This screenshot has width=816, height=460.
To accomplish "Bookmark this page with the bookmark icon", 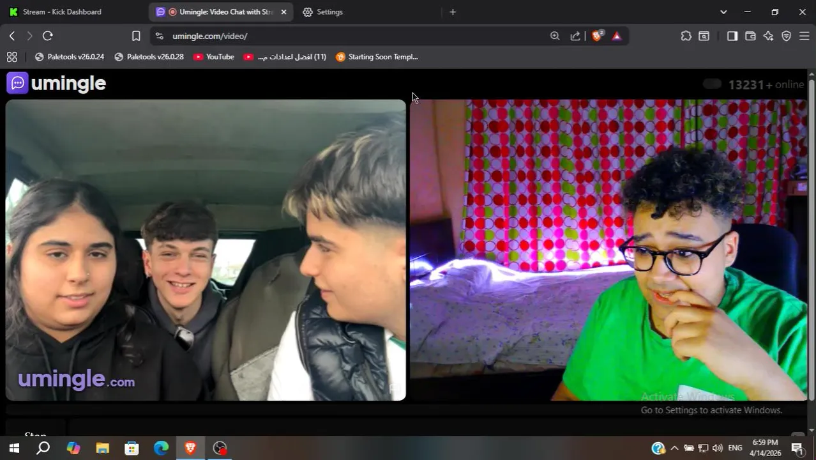I will pos(136,36).
